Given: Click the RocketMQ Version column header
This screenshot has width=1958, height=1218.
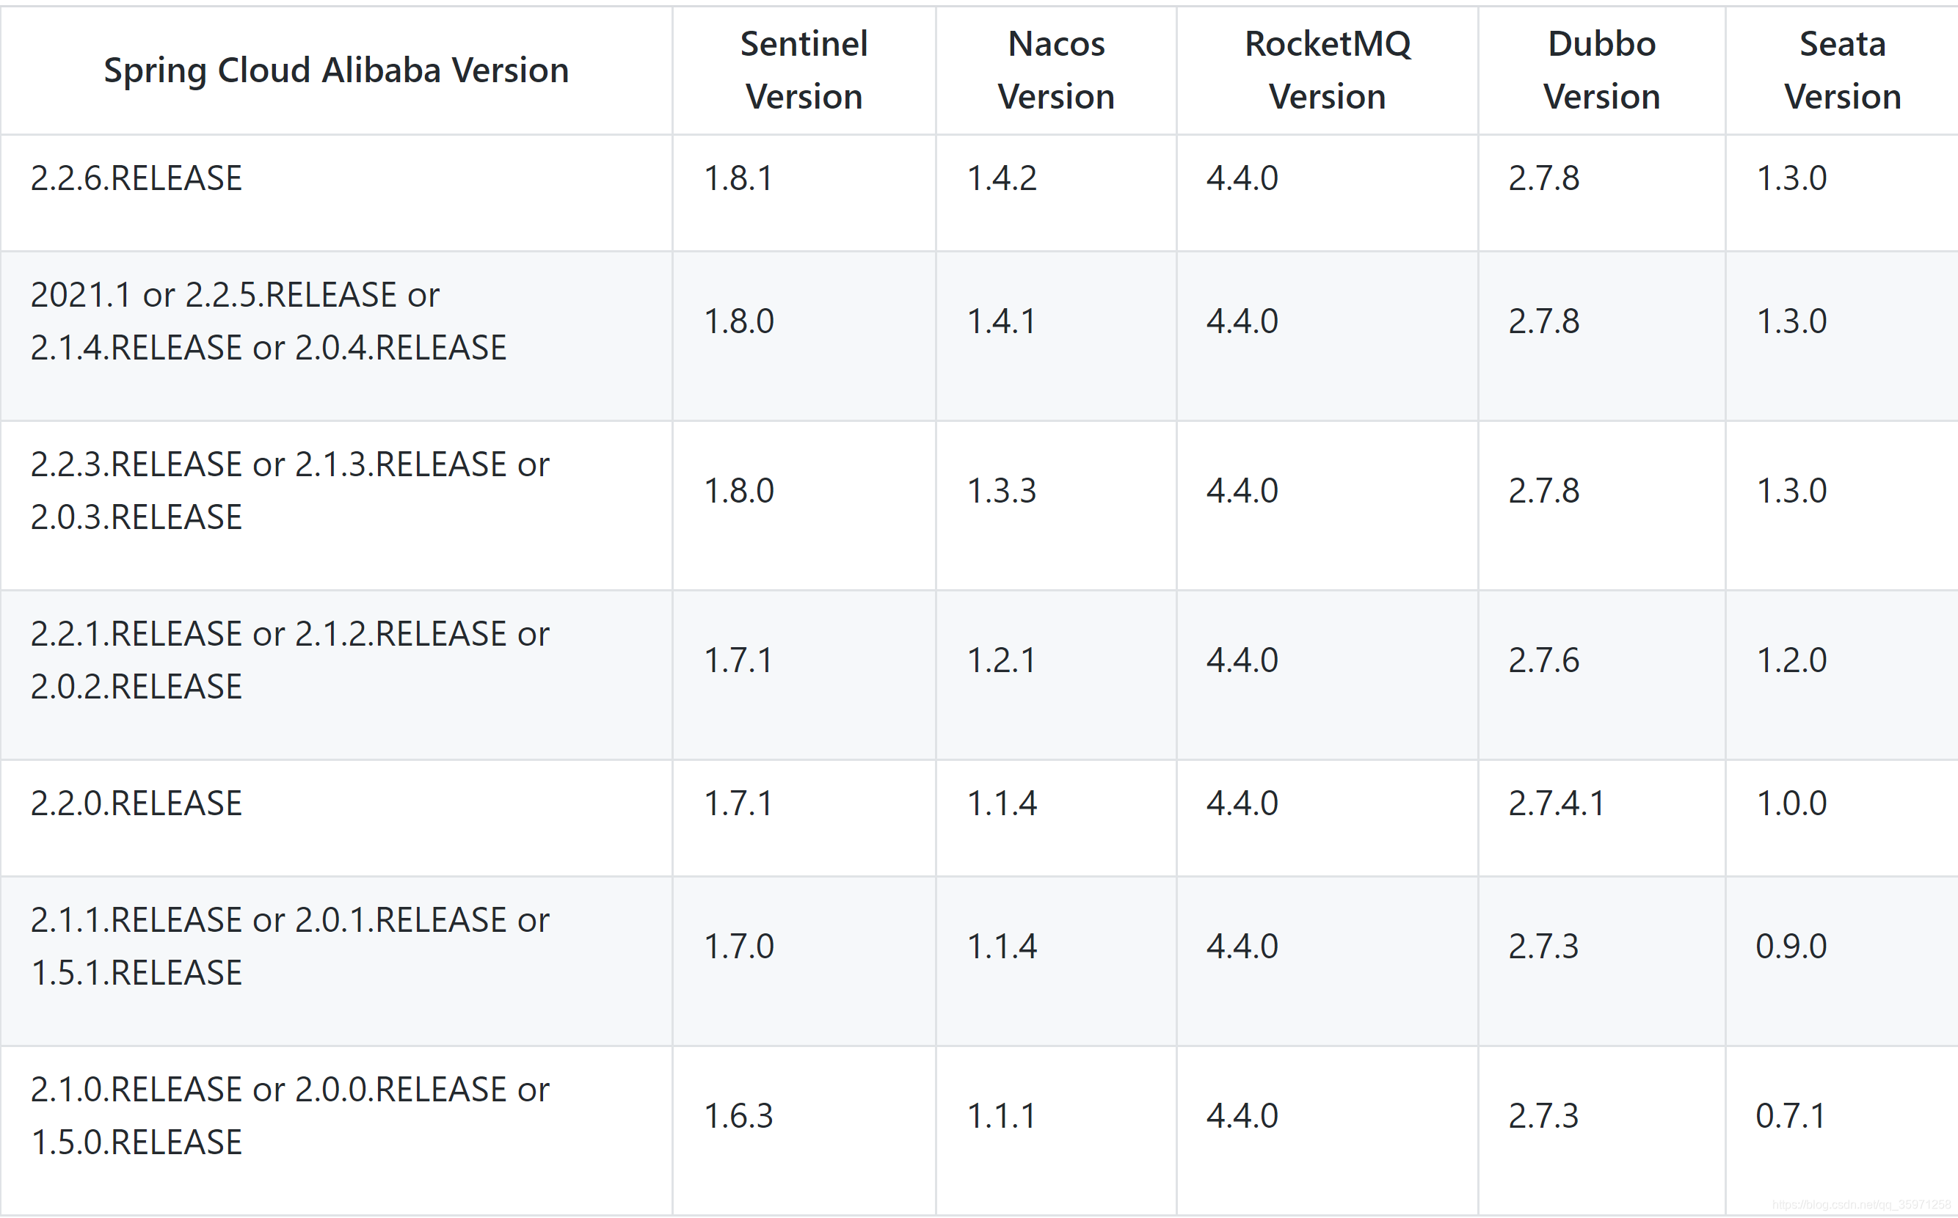Looking at the screenshot, I should point(1327,70).
